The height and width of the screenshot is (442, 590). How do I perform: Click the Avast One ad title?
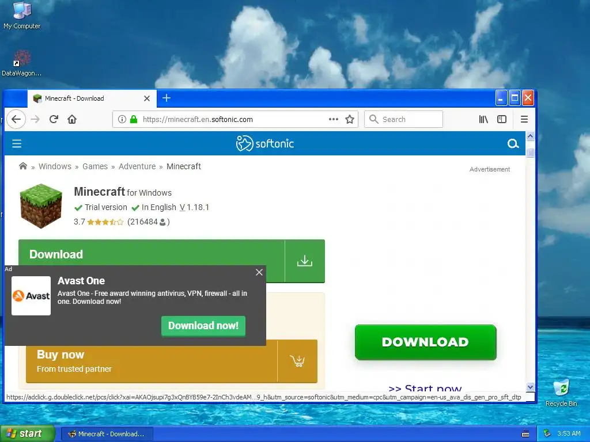[81, 281]
